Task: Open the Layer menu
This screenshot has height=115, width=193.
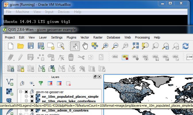Action: [x=43, y=37]
